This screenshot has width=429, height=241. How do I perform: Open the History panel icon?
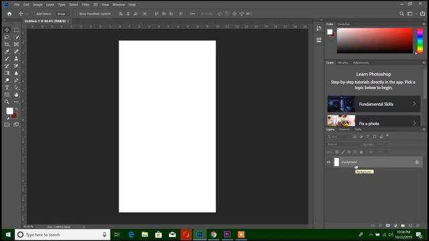[319, 28]
